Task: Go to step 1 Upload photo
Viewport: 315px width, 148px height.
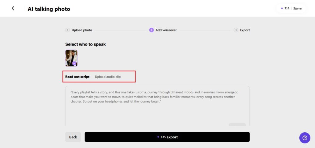Action: click(x=79, y=30)
